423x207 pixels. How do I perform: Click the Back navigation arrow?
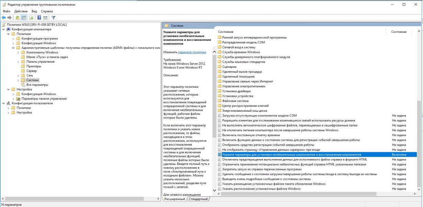point(3,17)
